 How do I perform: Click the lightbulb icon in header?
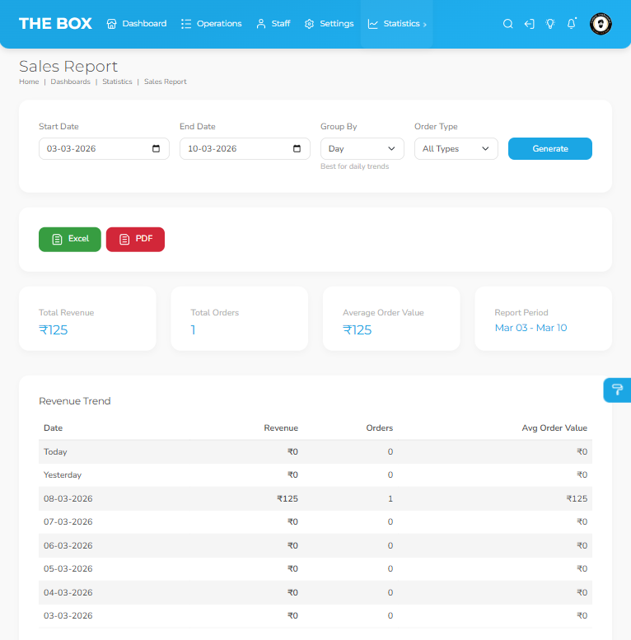(x=550, y=24)
